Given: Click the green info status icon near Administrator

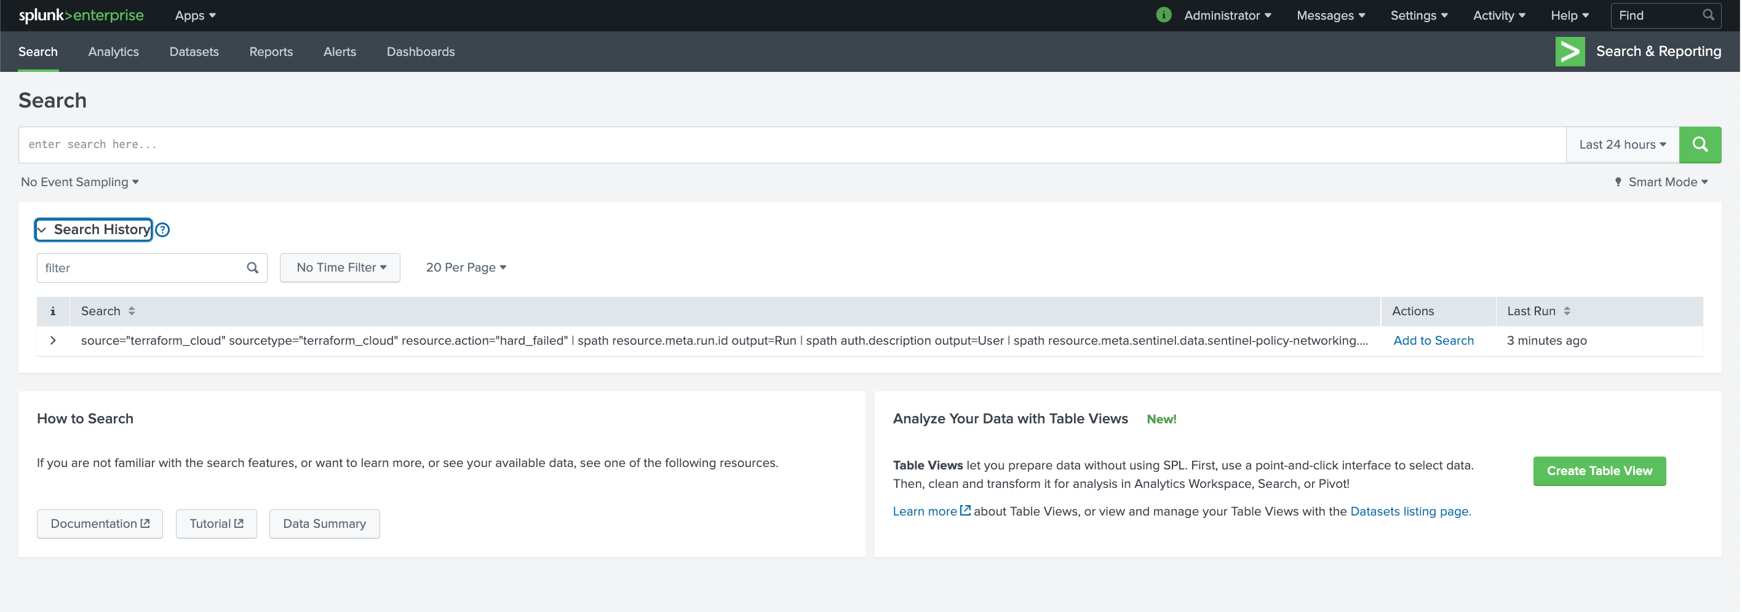Looking at the screenshot, I should click(x=1163, y=15).
